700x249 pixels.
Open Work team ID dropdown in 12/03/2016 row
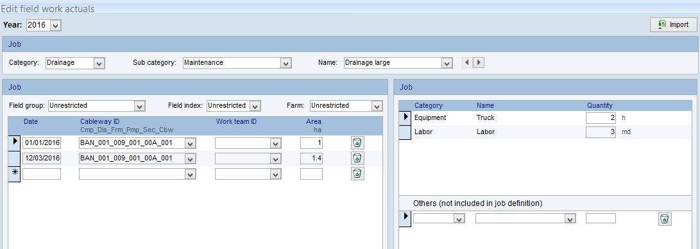tap(276, 159)
